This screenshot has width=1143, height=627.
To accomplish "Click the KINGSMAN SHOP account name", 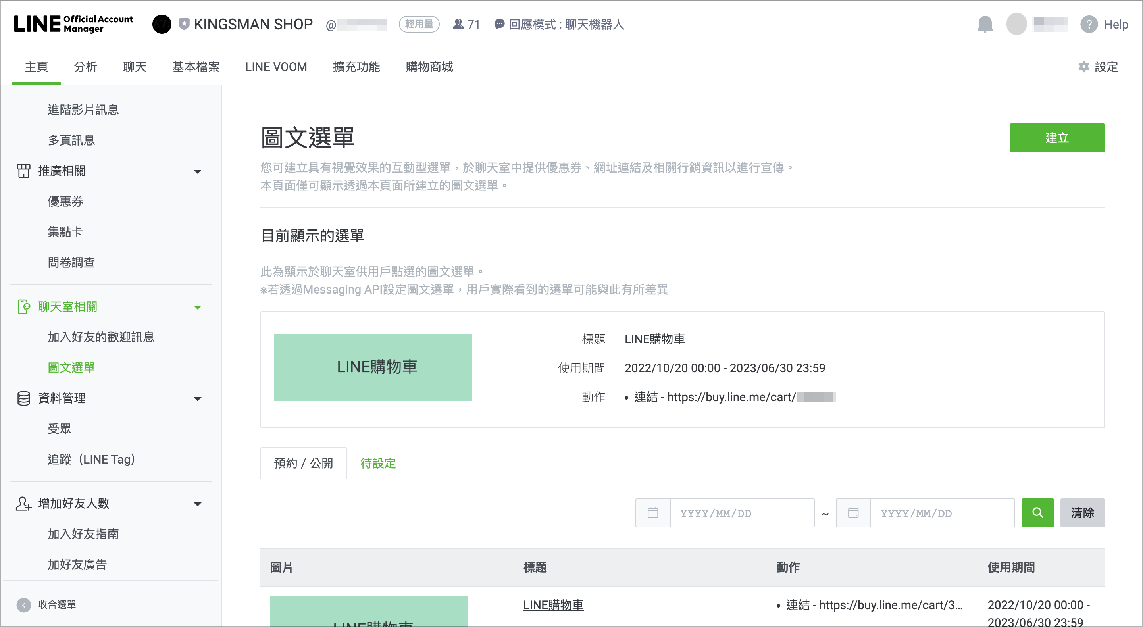I will 253,24.
